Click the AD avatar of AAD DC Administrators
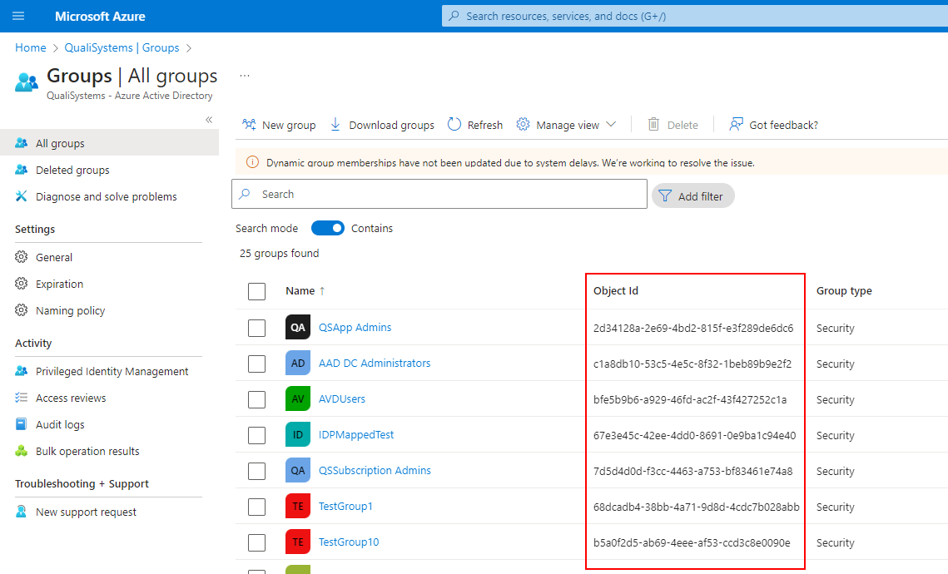The image size is (948, 574). [298, 363]
